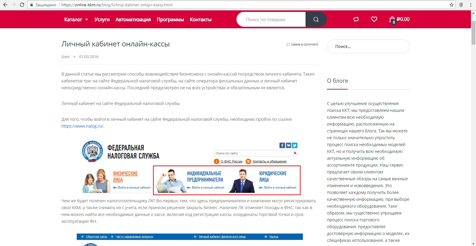
Task: Open the Услуги menu item
Action: [102, 20]
